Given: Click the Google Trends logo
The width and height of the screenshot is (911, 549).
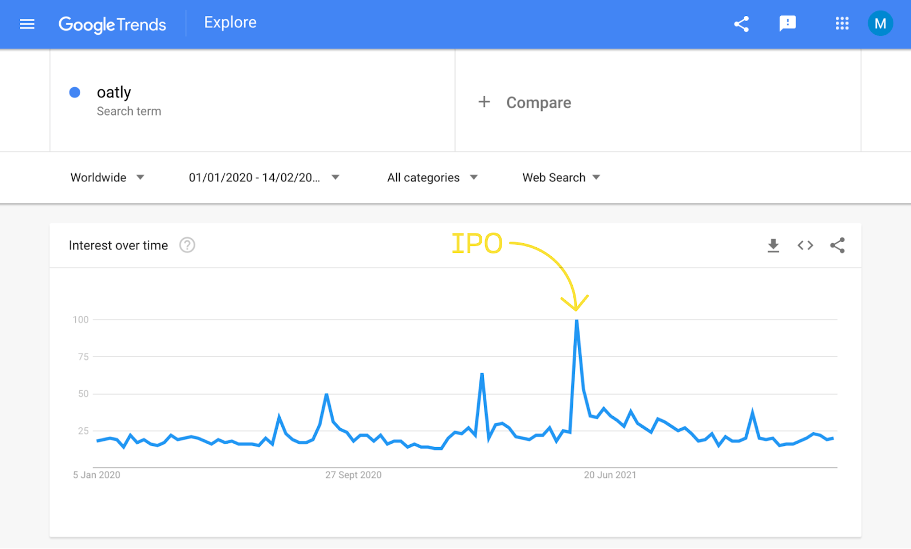Looking at the screenshot, I should point(112,24).
